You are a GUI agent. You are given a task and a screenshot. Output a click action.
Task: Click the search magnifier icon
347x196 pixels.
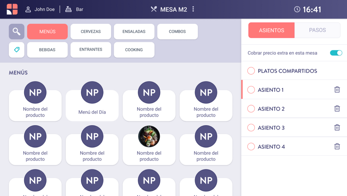coord(17,31)
